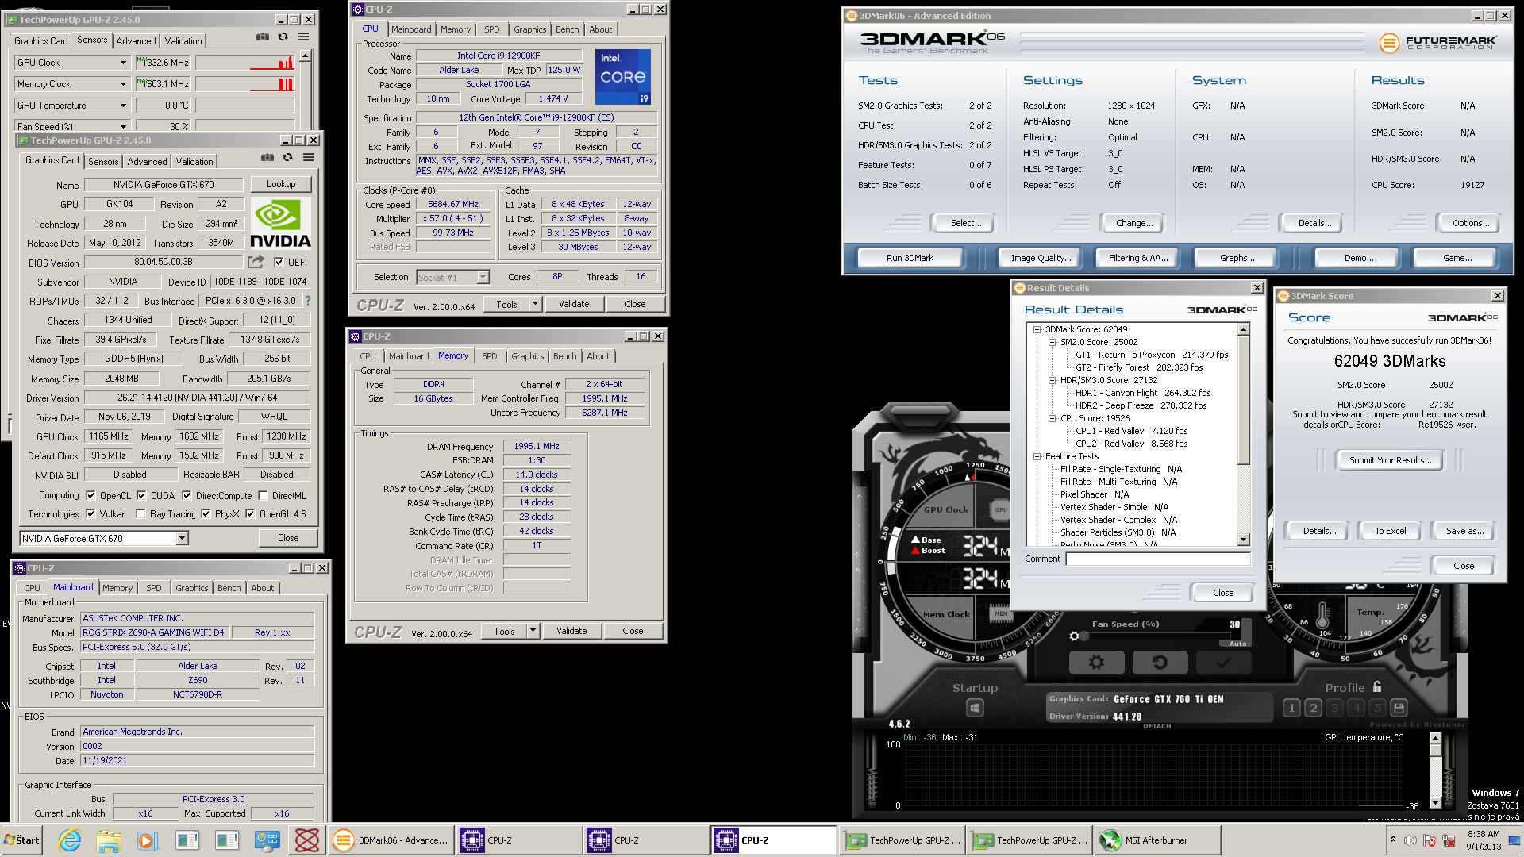Open NVIDIA GeForce GTX 670 card selector dropdown
1524x857 pixels.
pyautogui.click(x=182, y=538)
